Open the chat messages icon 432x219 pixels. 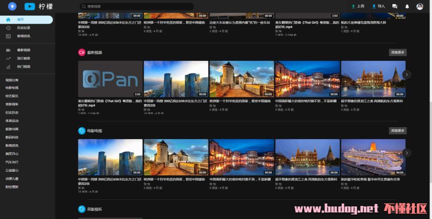click(395, 7)
